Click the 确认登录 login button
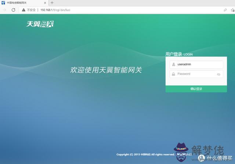The height and width of the screenshot is (164, 235). tap(196, 89)
